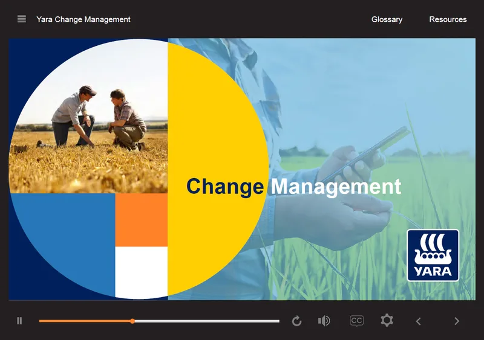Pause the slide playback
Screen dimensions: 484x340
click(19, 321)
